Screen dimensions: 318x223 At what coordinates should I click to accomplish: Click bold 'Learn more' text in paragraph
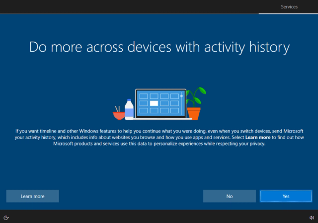coord(258,138)
